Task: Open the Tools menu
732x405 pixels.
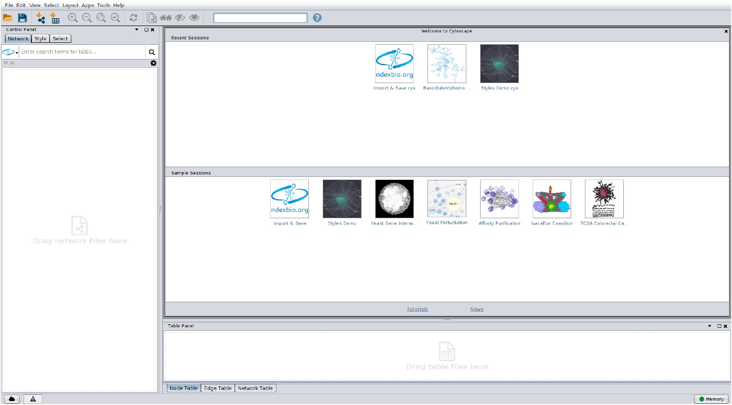Action: coord(103,5)
